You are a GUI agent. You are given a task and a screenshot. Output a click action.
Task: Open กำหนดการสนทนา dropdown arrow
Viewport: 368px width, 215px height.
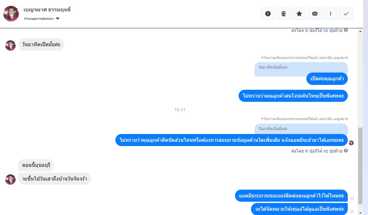click(x=58, y=19)
